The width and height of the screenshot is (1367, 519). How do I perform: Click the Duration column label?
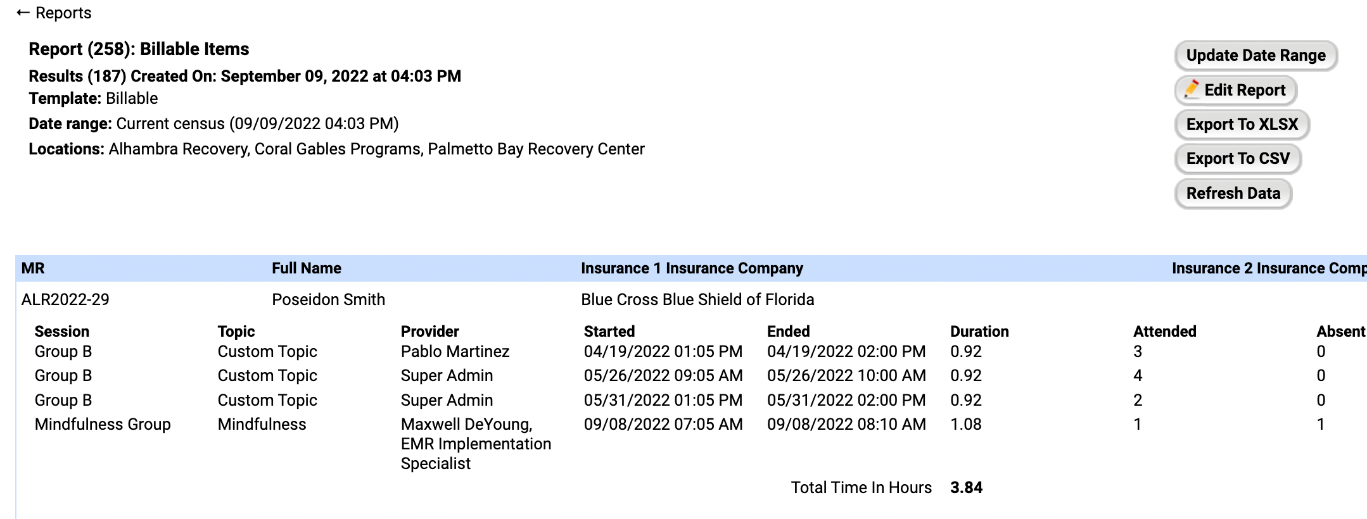pyautogui.click(x=979, y=332)
